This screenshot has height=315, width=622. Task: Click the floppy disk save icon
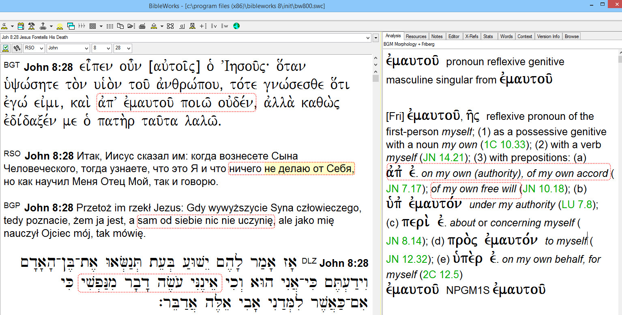pyautogui.click(x=192, y=26)
